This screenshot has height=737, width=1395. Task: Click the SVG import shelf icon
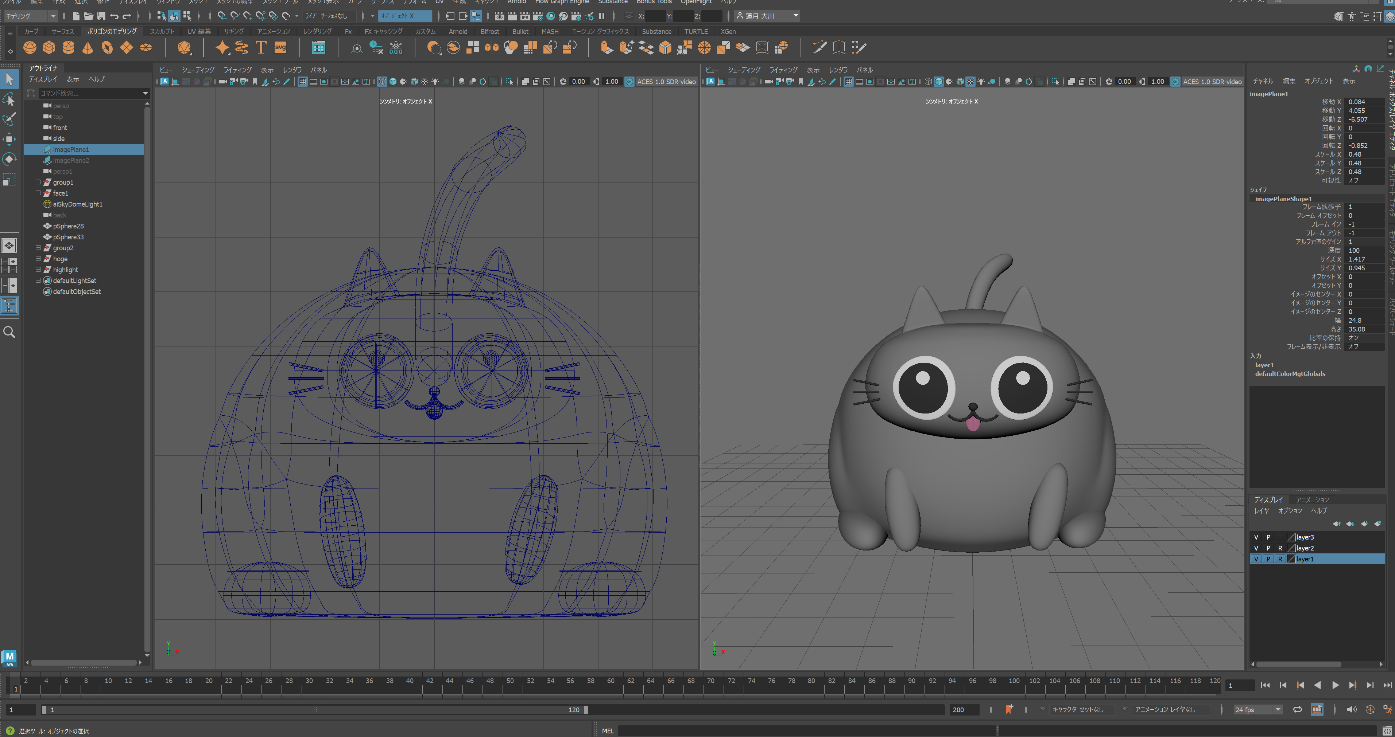coord(280,48)
